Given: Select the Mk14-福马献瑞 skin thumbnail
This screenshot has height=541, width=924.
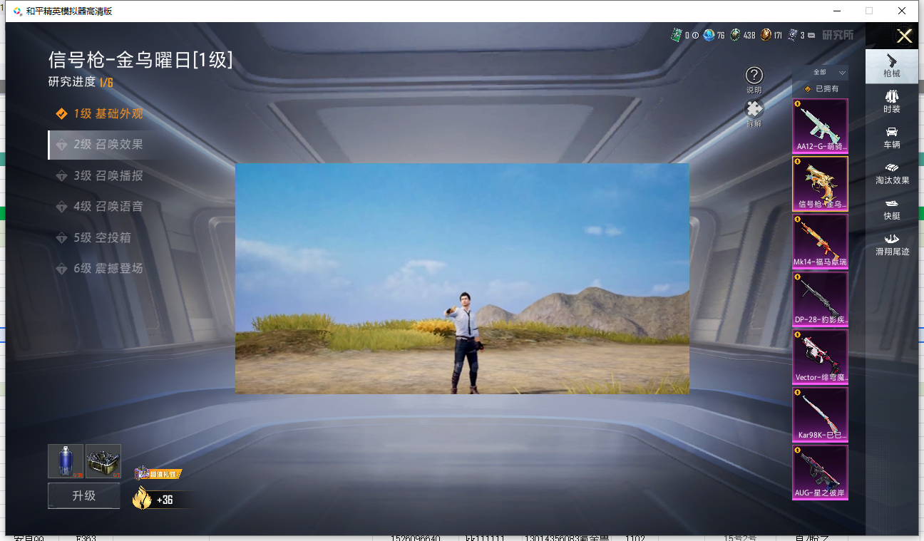Looking at the screenshot, I should point(821,241).
